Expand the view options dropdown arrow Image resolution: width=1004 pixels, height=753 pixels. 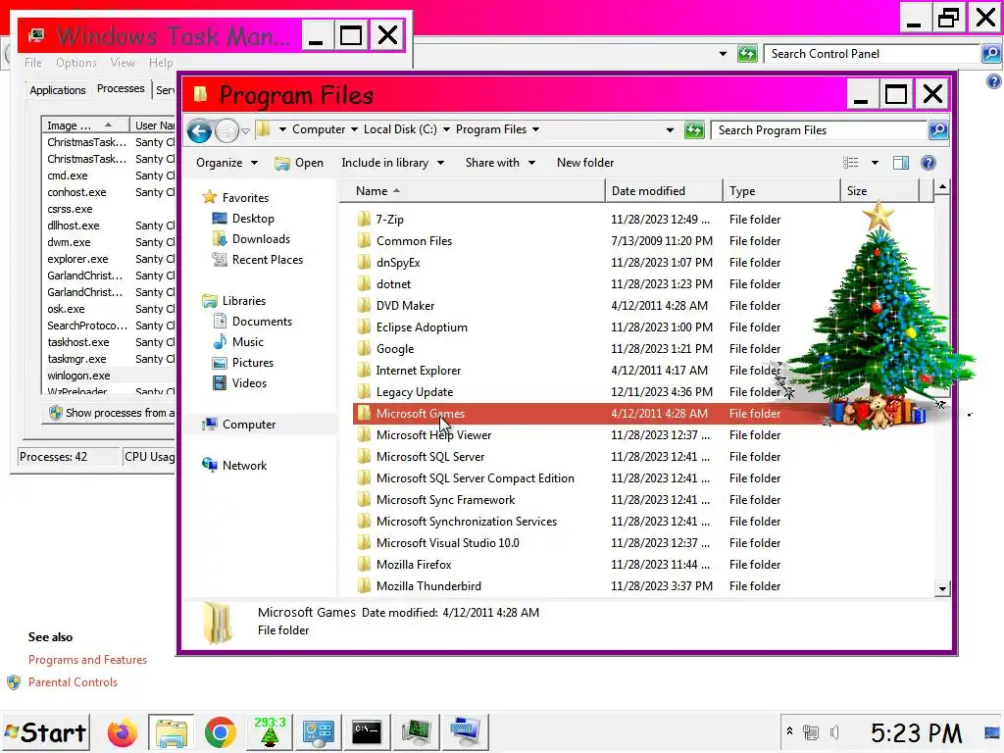coord(875,163)
